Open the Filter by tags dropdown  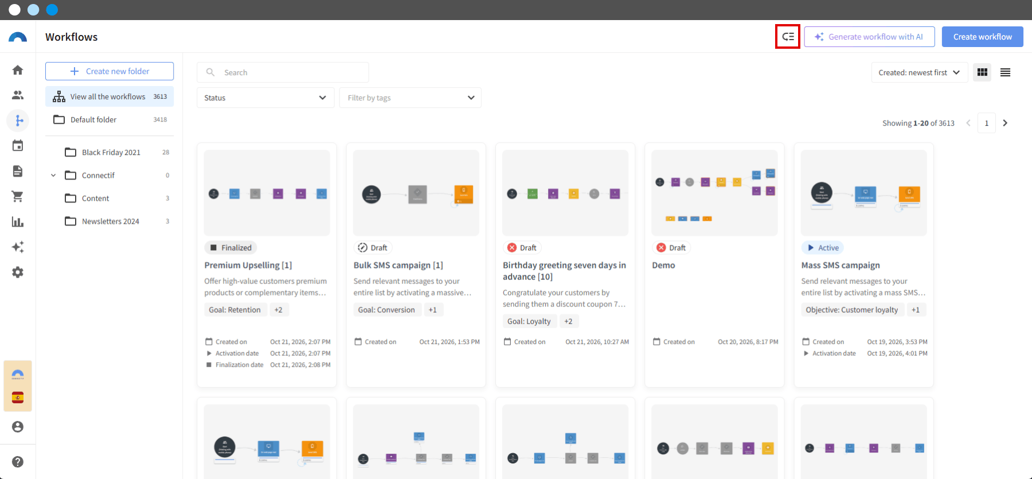pos(411,98)
